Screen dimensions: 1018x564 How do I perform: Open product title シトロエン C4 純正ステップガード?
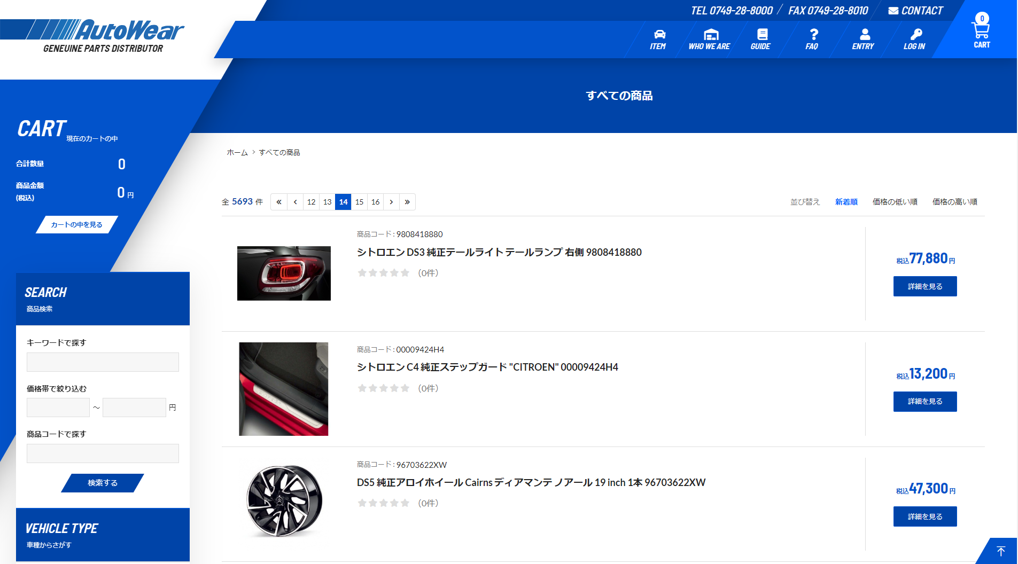click(487, 367)
